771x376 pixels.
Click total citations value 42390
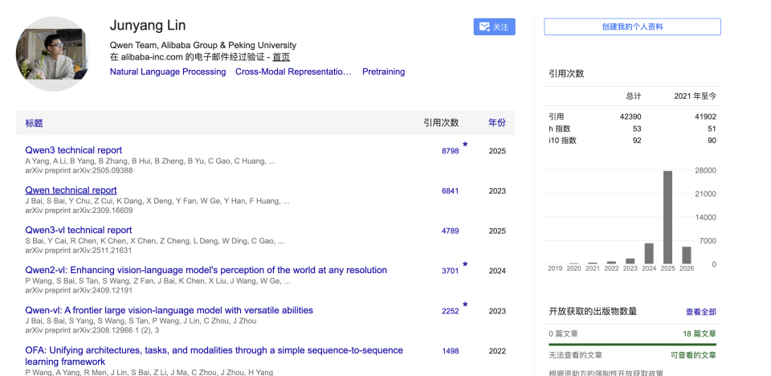630,116
